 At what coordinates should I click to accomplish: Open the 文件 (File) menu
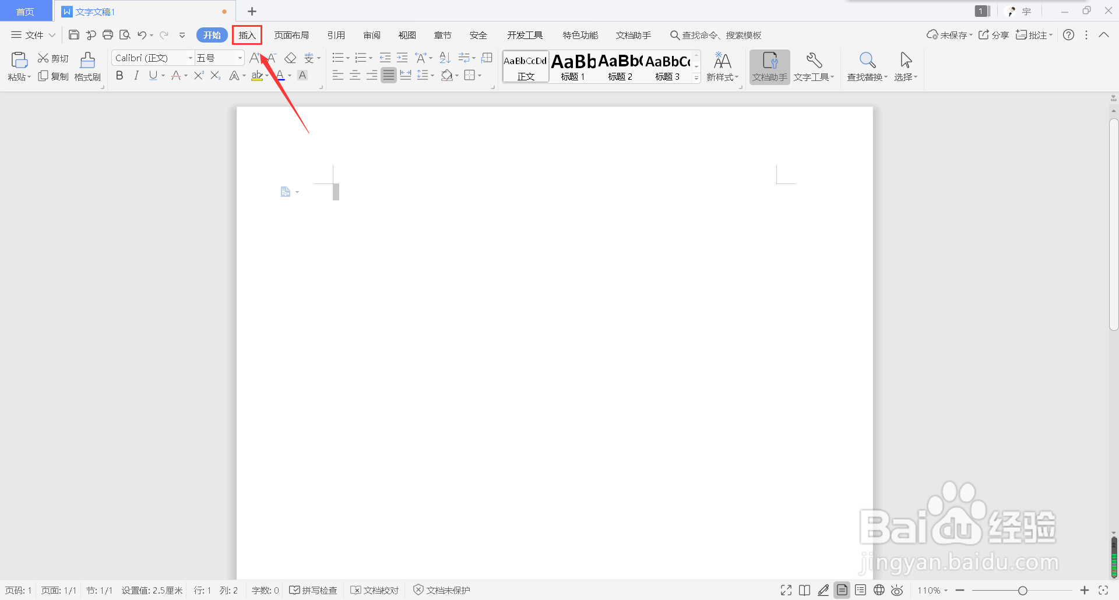pos(33,35)
